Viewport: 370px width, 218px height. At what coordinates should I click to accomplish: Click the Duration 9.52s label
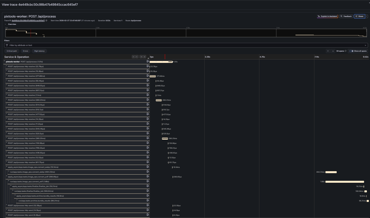pyautogui.click(x=104, y=21)
